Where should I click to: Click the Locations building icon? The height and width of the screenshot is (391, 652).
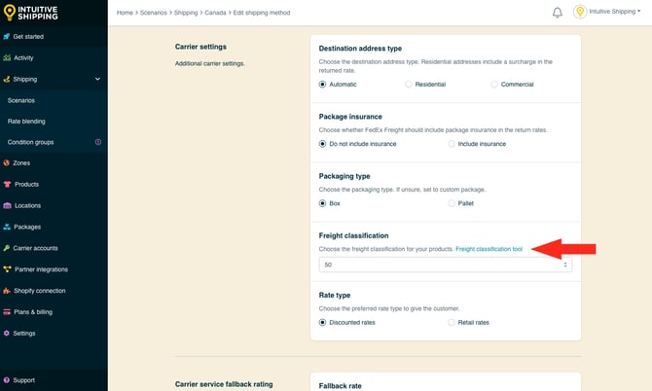(7, 205)
